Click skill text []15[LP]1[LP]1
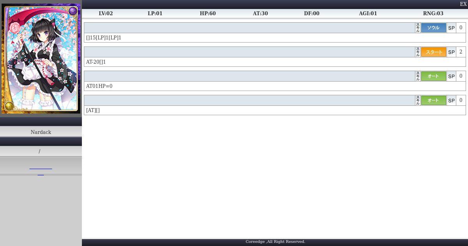Screen dimensions: 468x246 coord(104,38)
